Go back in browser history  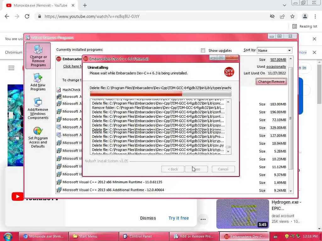point(7,16)
